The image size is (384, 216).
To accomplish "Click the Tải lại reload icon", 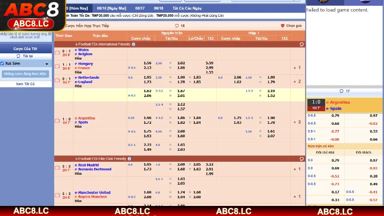I will (x=18, y=56).
